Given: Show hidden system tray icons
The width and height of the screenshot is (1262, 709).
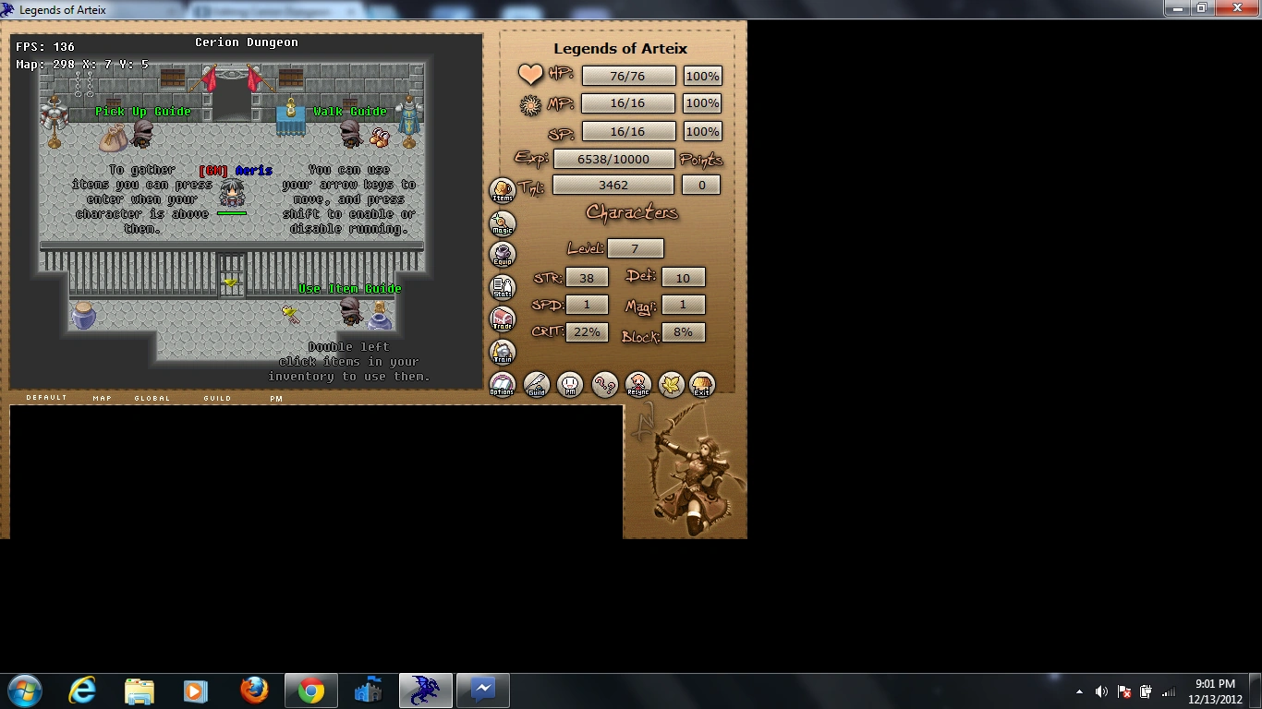Looking at the screenshot, I should click(x=1079, y=691).
